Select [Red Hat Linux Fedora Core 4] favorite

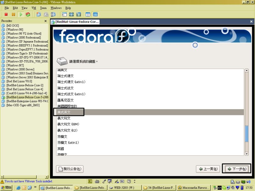[x=25, y=89]
